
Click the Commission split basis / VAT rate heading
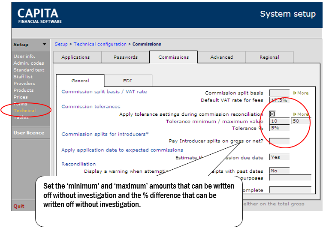pyautogui.click(x=104, y=92)
